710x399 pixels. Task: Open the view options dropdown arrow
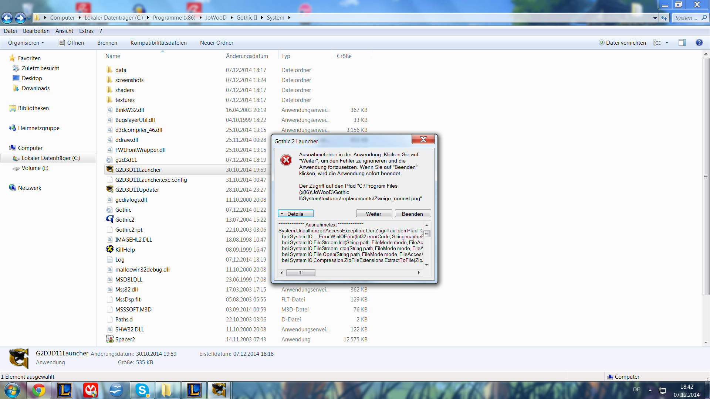pos(667,42)
